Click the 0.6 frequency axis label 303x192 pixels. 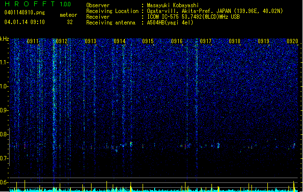[x=4, y=182]
